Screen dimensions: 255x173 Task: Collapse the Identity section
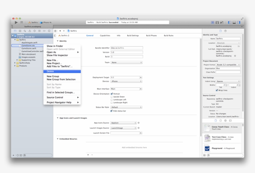tap(58, 41)
